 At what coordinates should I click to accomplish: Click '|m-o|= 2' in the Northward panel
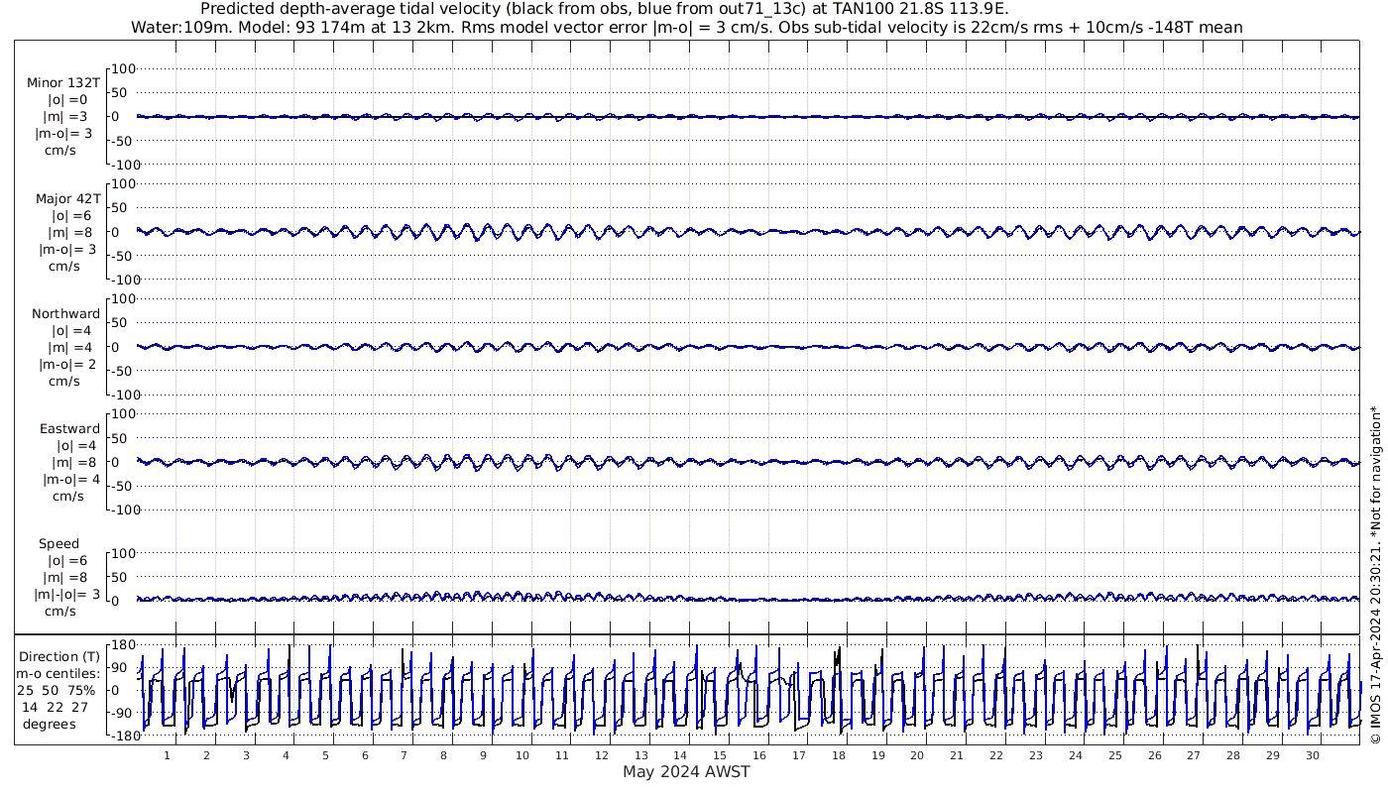click(67, 364)
